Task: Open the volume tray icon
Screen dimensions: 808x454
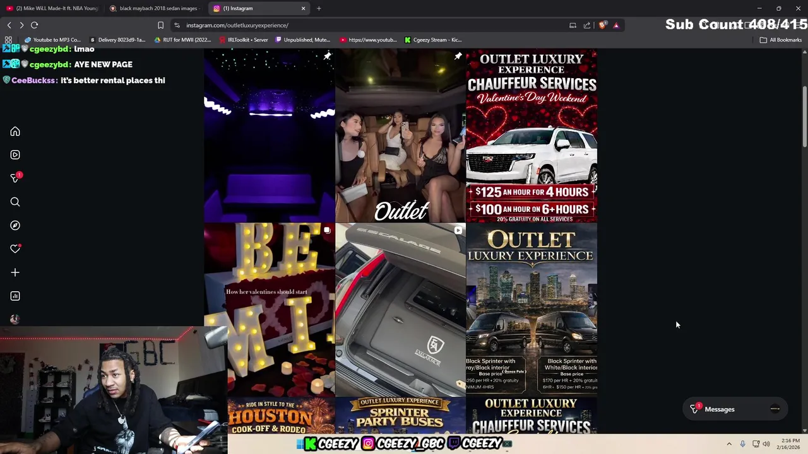Action: click(x=766, y=444)
